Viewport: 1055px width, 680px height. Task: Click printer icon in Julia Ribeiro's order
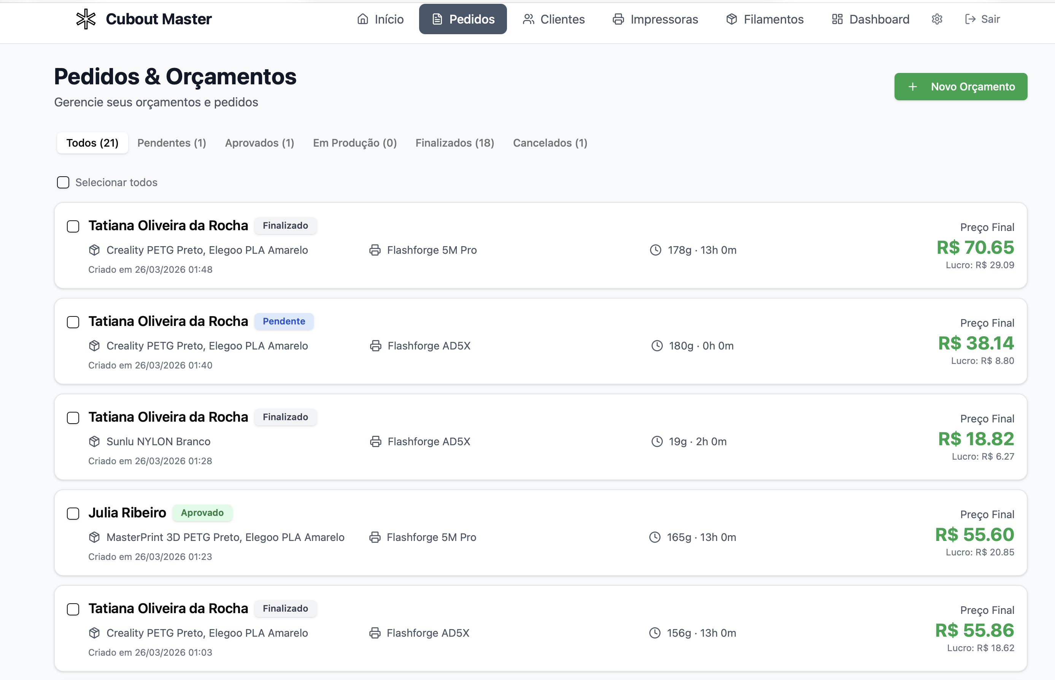(375, 538)
